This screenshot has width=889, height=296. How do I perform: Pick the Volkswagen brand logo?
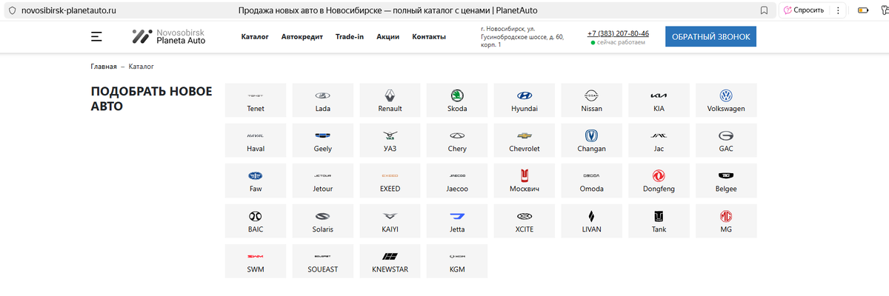(x=726, y=95)
